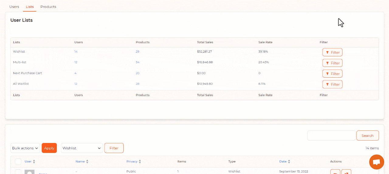
Task: Filter by Next Purchase Cart list
Action: [332, 74]
